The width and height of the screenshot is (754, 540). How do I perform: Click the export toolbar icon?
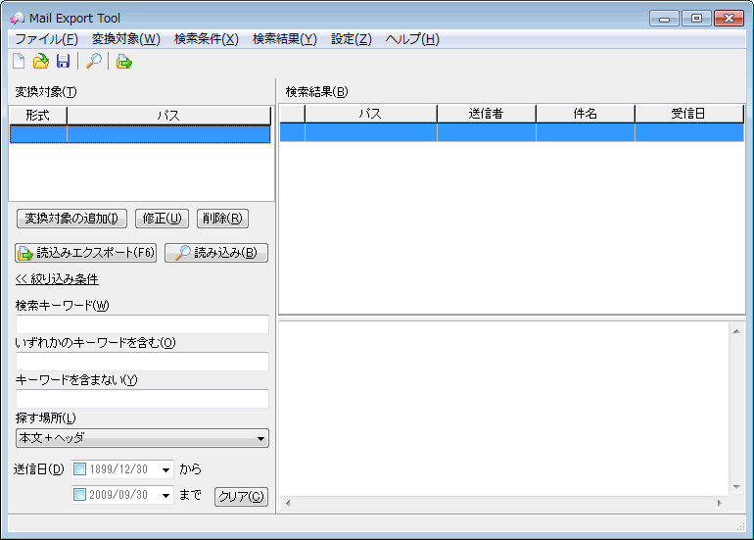click(124, 63)
